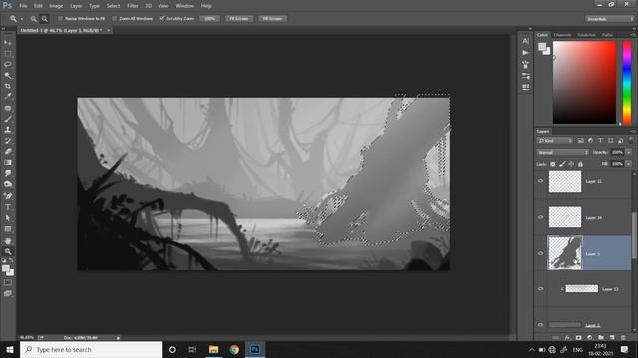
Task: Click the 100% zoom button
Action: pos(210,19)
